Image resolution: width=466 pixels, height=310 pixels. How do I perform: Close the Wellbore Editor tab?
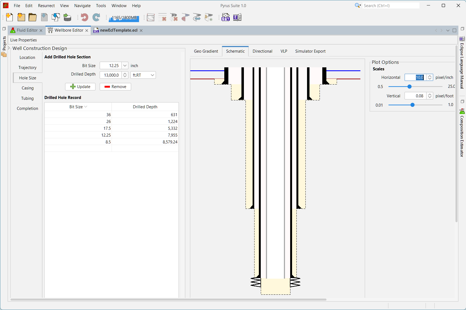[87, 31]
